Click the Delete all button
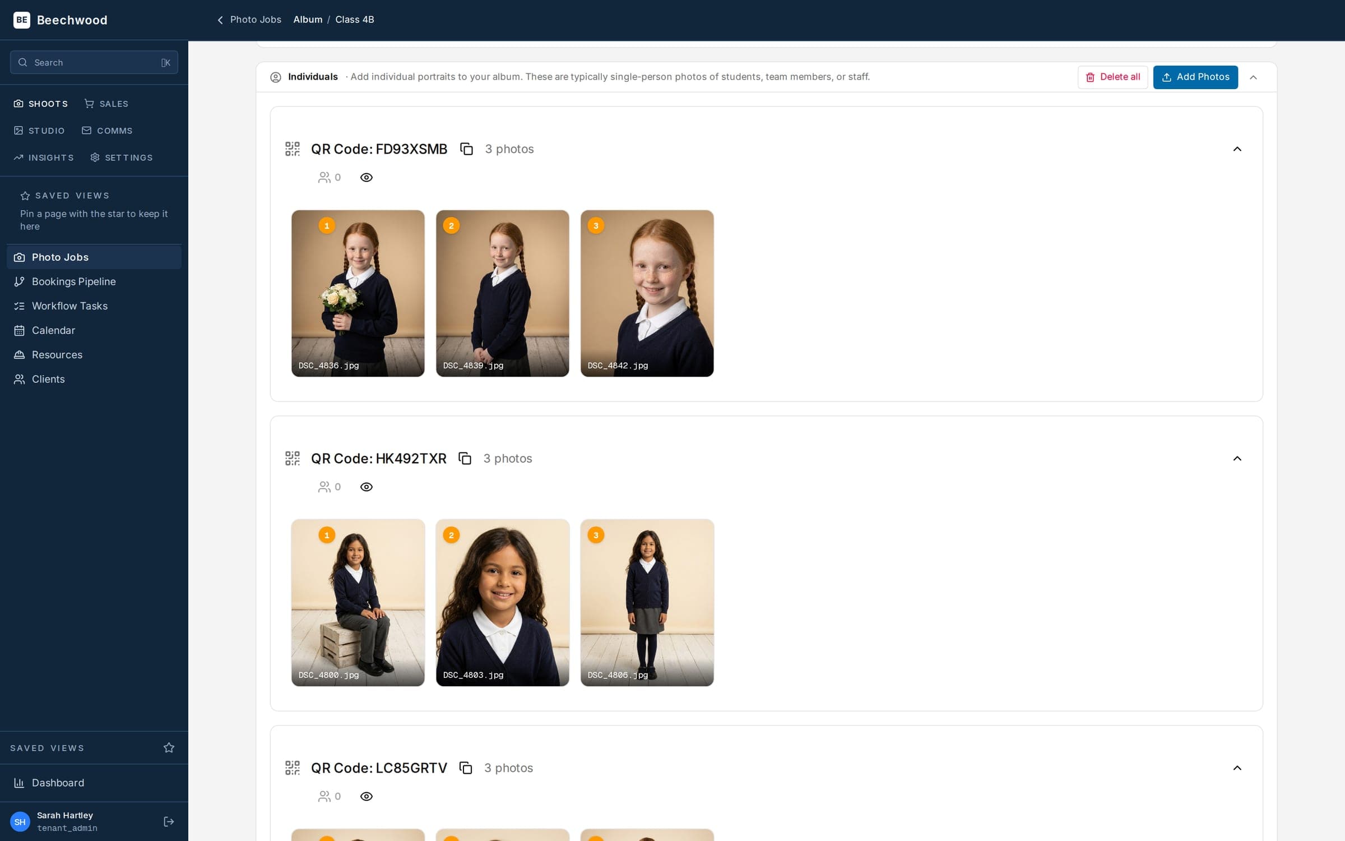Image resolution: width=1345 pixels, height=841 pixels. (1112, 77)
